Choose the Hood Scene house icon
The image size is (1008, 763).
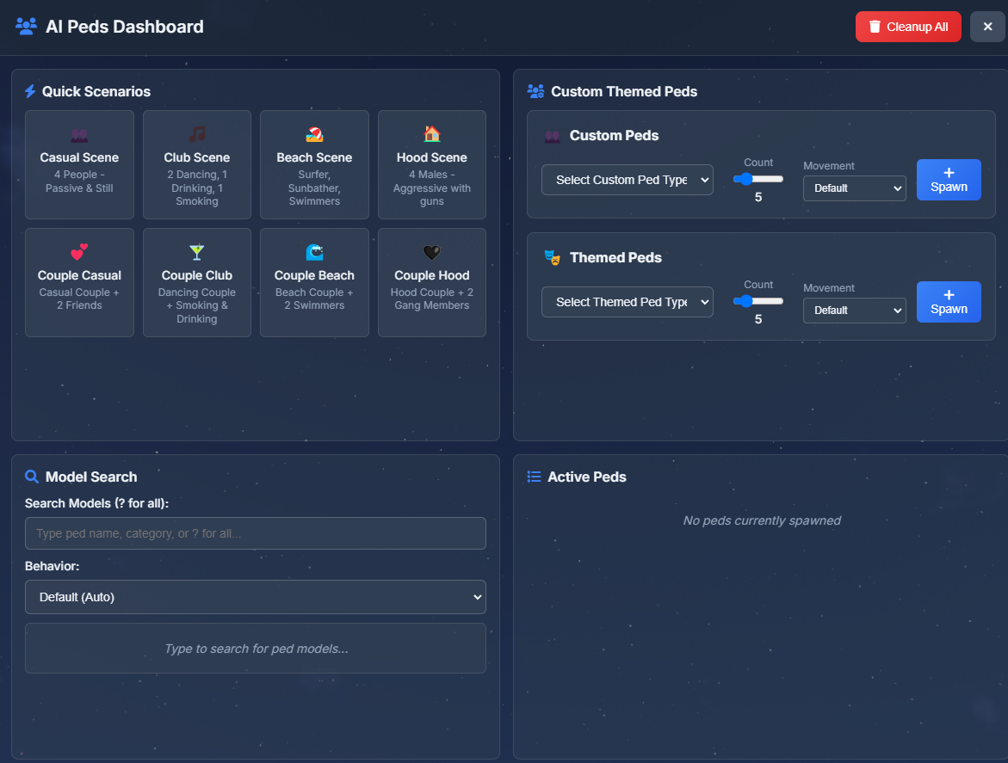432,134
